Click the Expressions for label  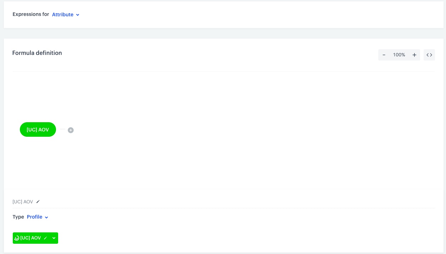tap(31, 15)
